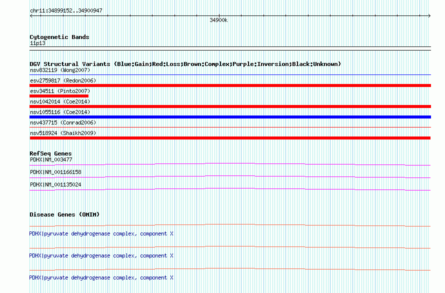Click the blue nsv1055116 gain bar
445x293 pixels.
230,117
